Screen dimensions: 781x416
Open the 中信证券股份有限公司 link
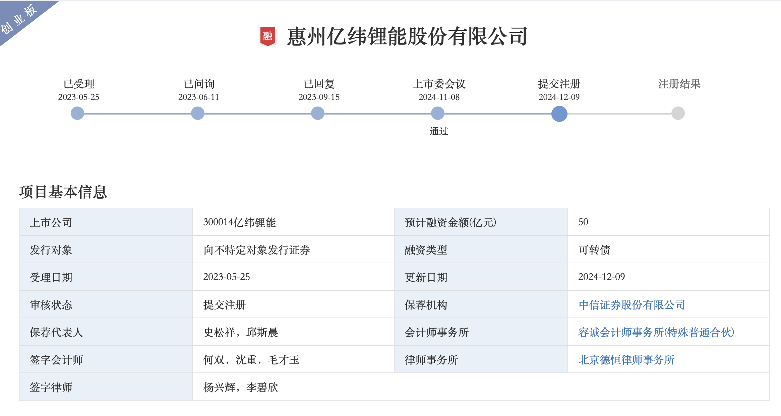click(632, 305)
